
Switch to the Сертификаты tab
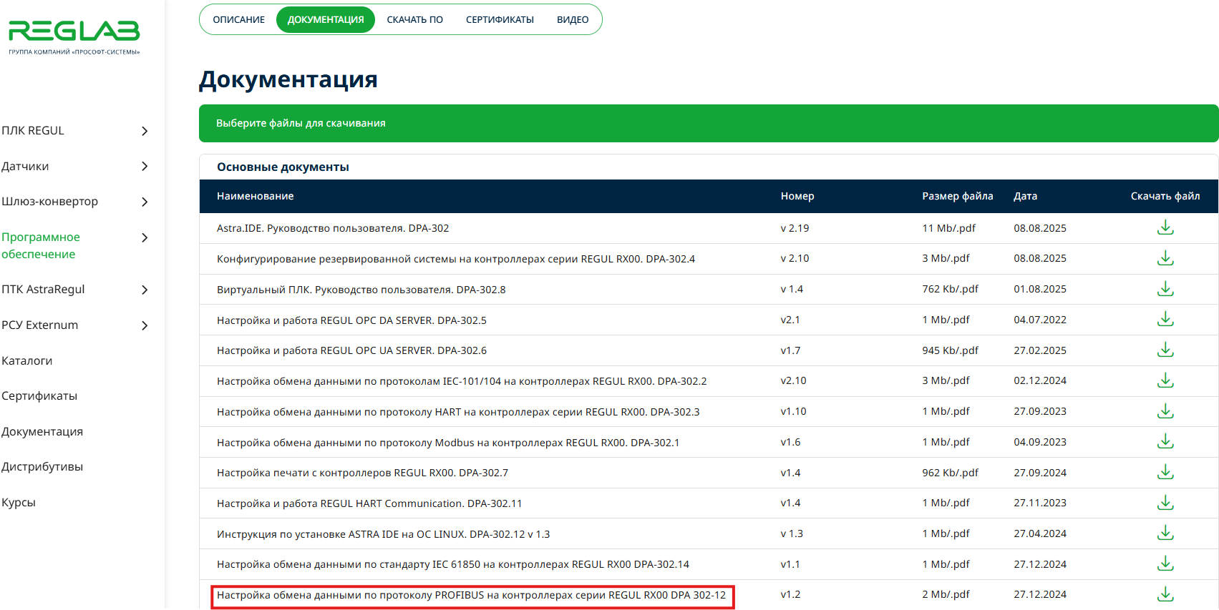[500, 20]
